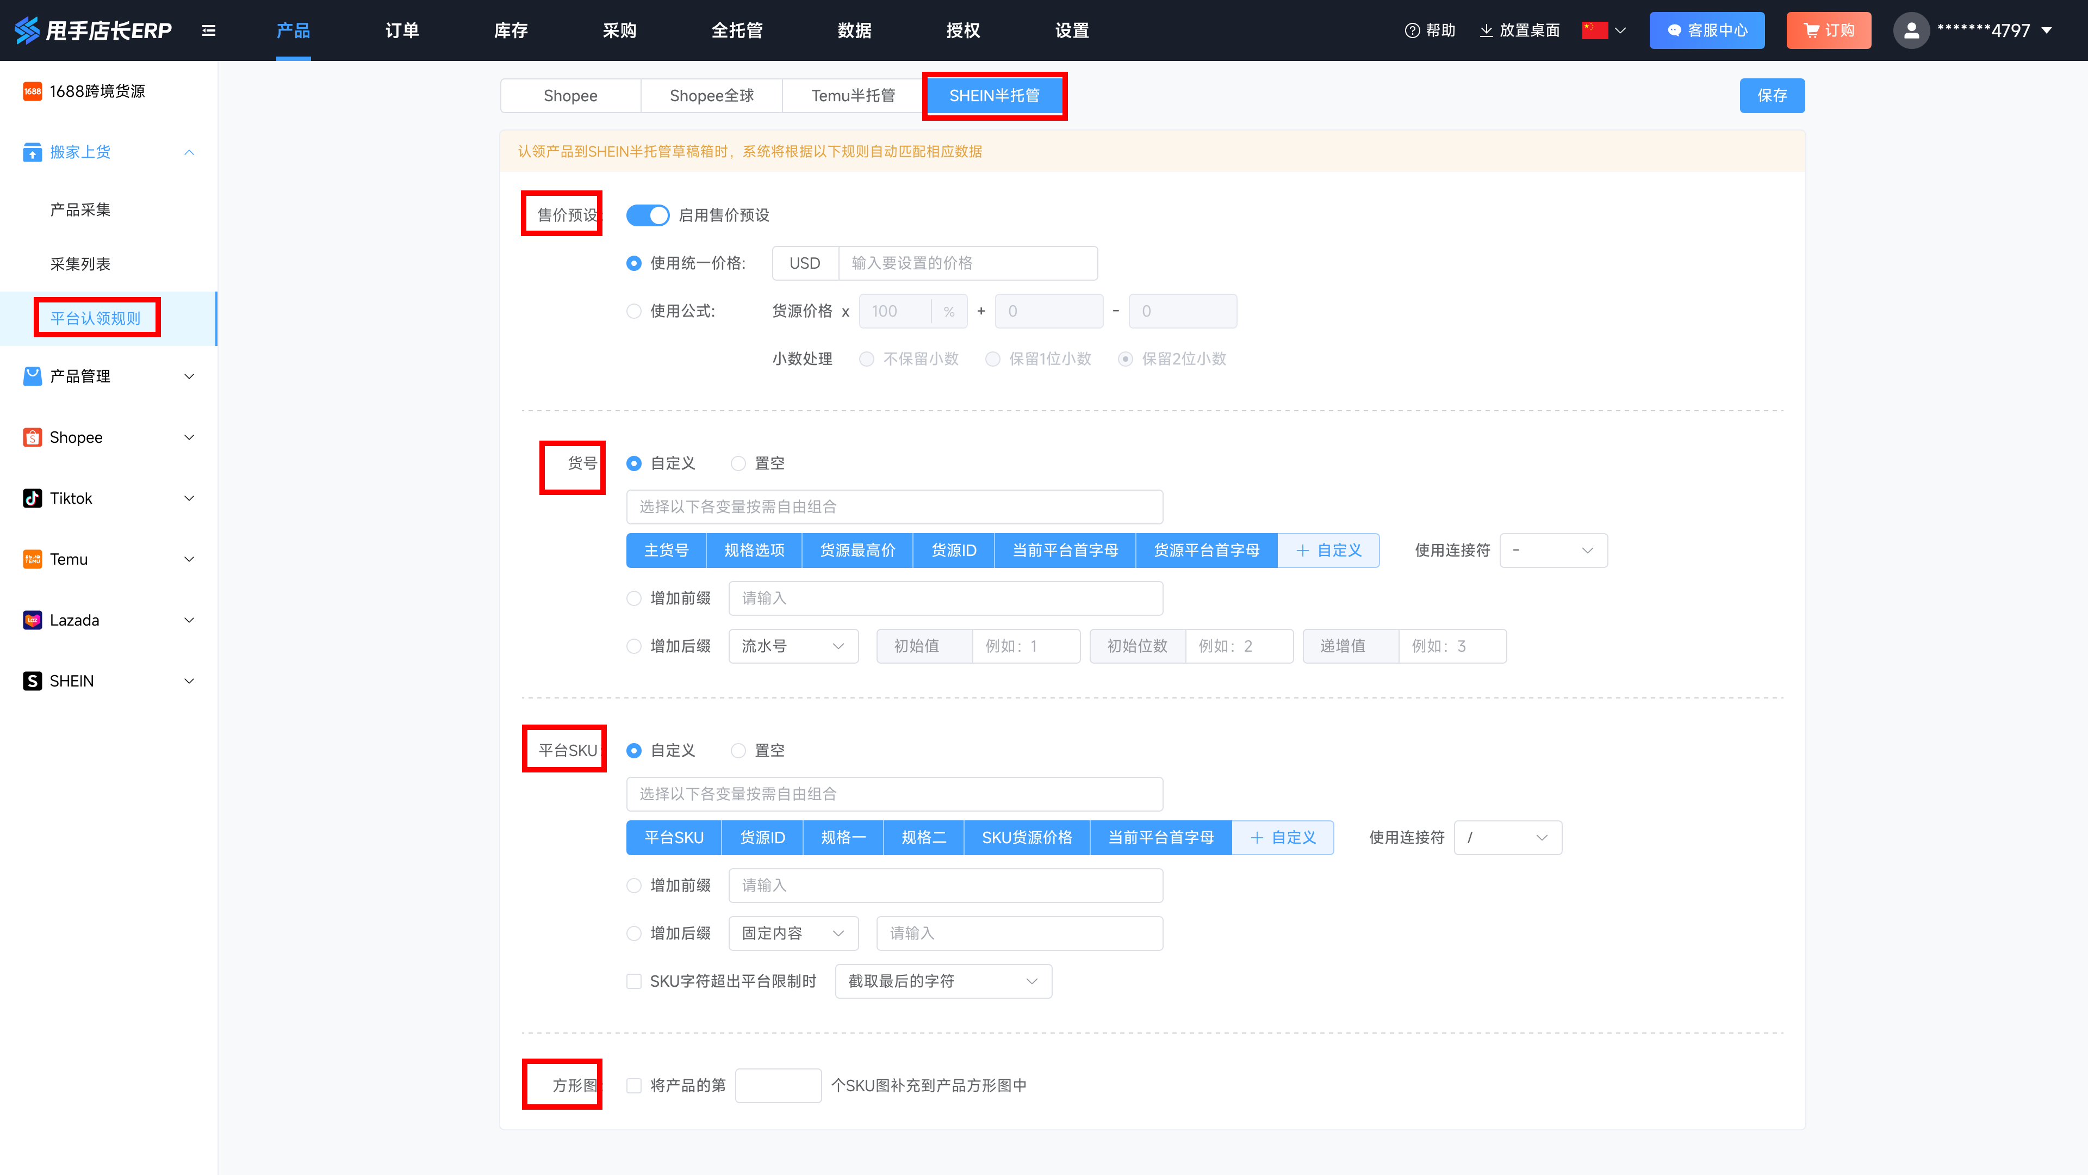Add 货源平台首字母 variable tag
This screenshot has width=2088, height=1175.
coord(1207,551)
